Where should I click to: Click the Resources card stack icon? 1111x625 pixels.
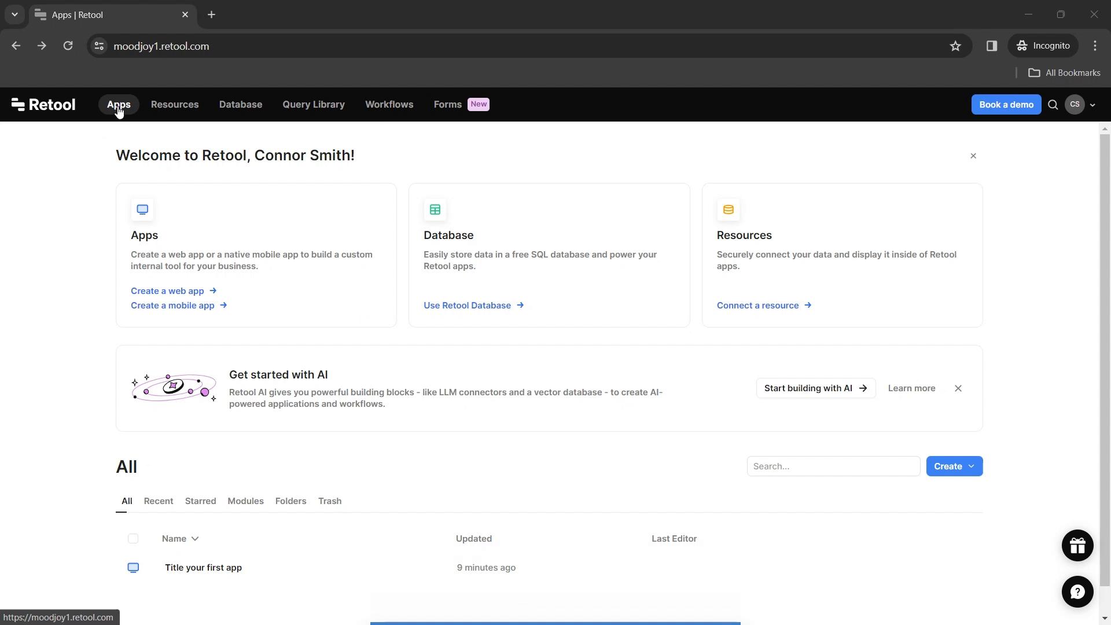click(729, 209)
